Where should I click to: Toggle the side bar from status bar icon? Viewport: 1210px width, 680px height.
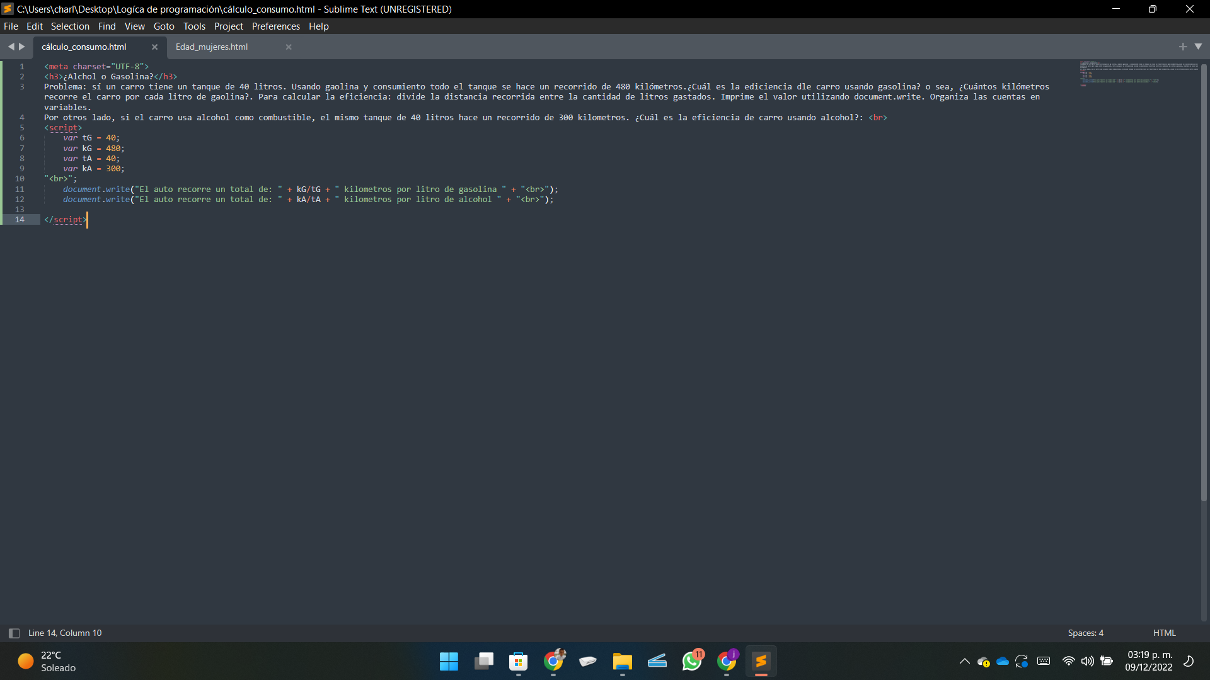[x=14, y=633]
